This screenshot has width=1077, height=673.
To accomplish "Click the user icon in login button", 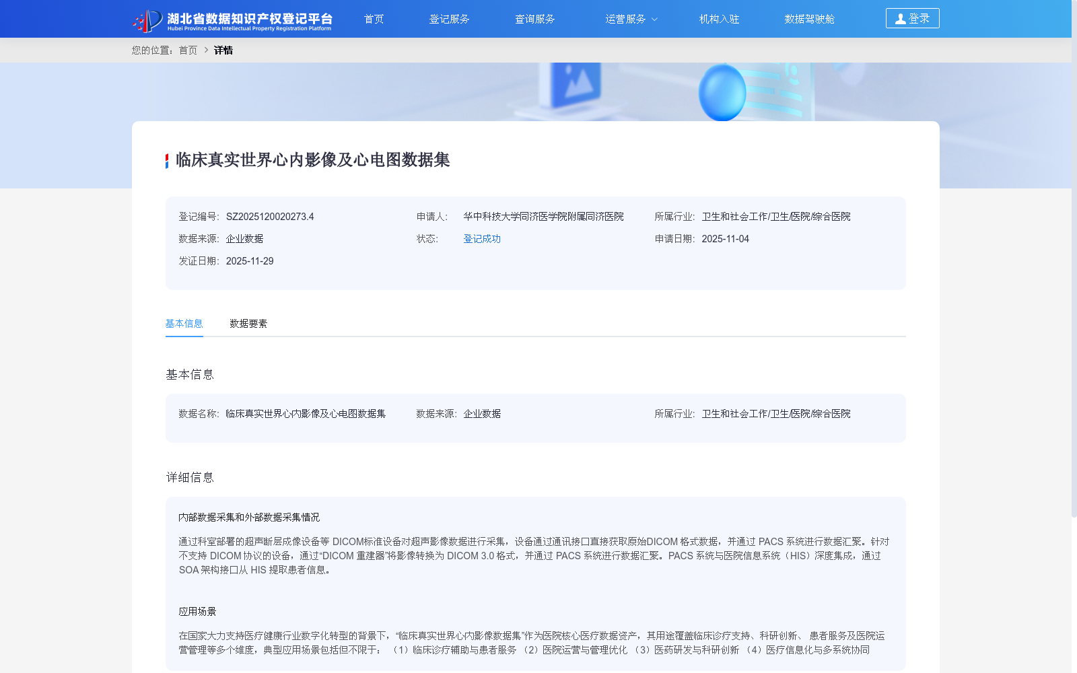I will click(x=900, y=19).
